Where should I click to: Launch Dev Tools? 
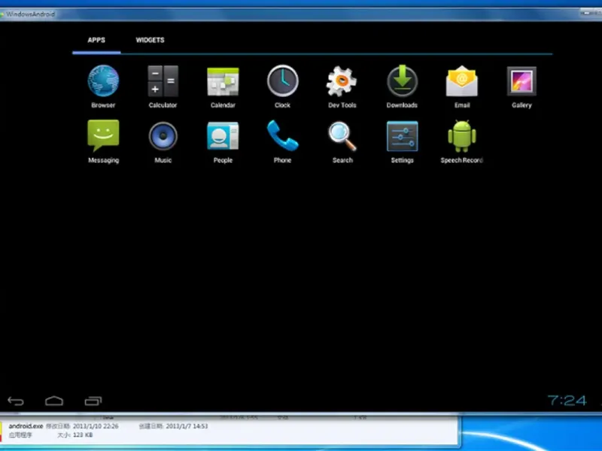[342, 86]
